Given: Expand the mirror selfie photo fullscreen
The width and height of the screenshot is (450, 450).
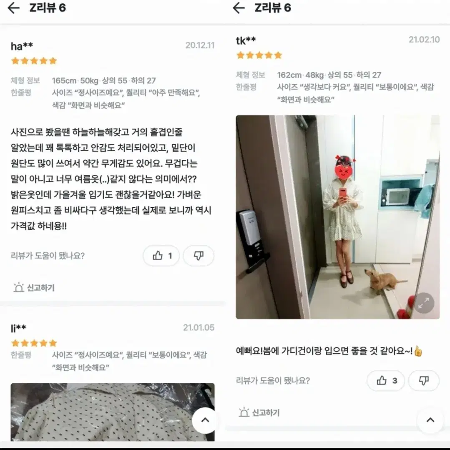Looking at the screenshot, I should tap(424, 303).
